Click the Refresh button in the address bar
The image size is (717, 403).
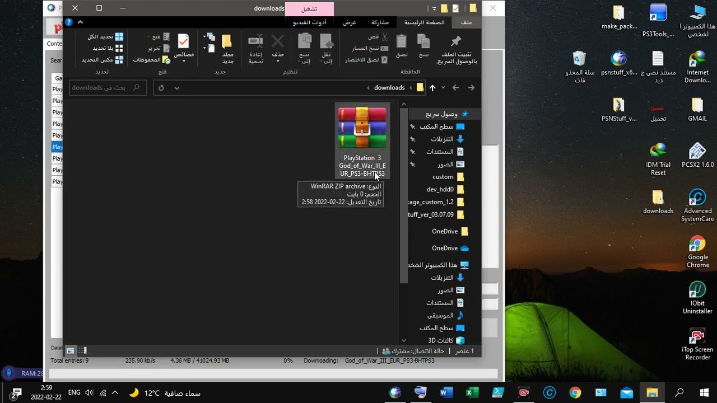tap(161, 87)
